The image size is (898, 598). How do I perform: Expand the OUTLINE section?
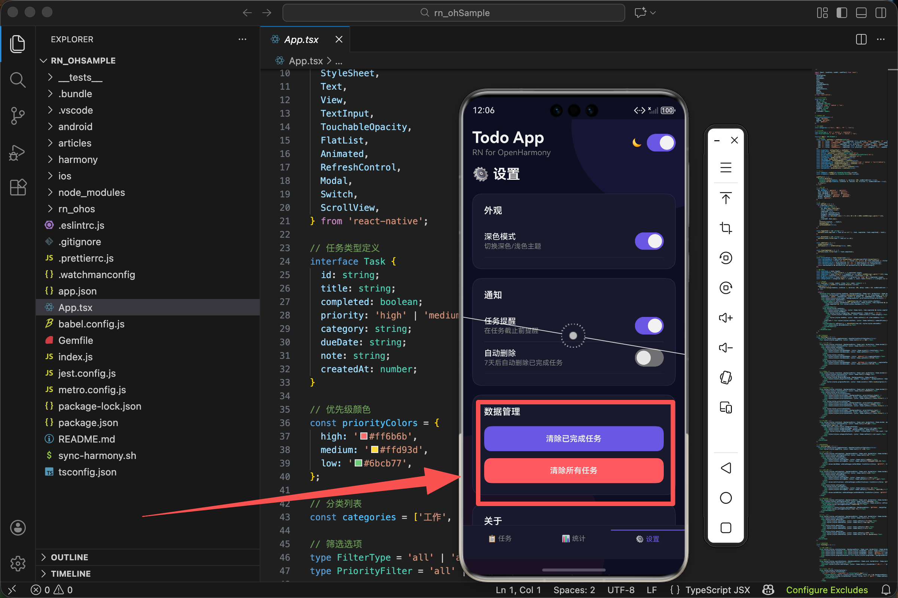[70, 557]
